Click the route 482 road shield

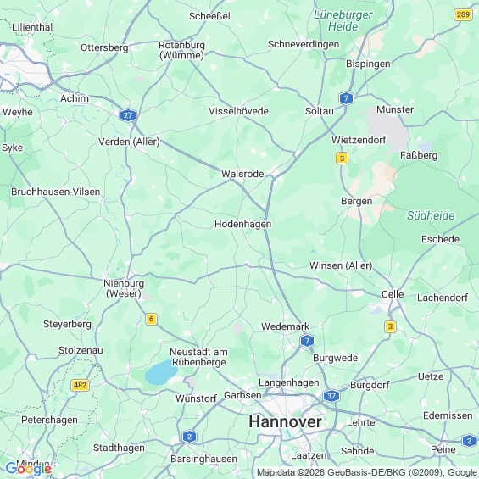[x=80, y=385]
